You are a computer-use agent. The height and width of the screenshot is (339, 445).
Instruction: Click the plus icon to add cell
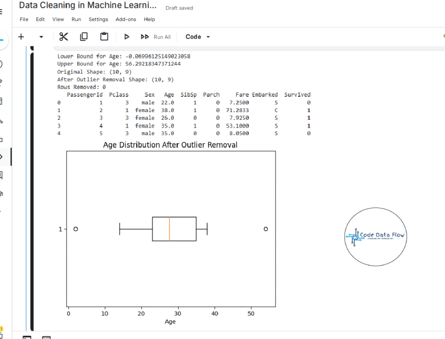[x=21, y=37]
